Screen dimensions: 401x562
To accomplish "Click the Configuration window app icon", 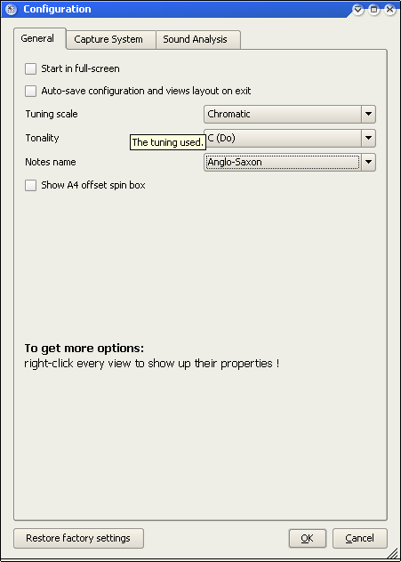I will (11, 9).
